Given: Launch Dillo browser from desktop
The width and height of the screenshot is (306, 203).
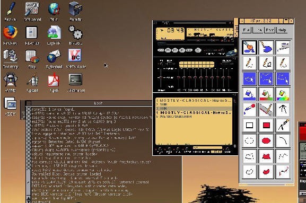Looking at the screenshot, I should [54, 11].
